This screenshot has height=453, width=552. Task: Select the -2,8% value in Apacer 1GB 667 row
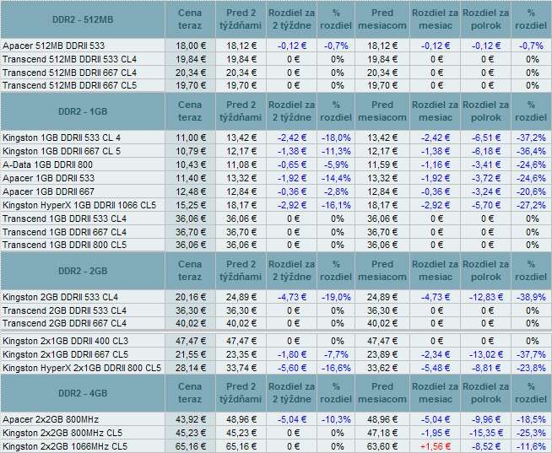[x=336, y=191]
